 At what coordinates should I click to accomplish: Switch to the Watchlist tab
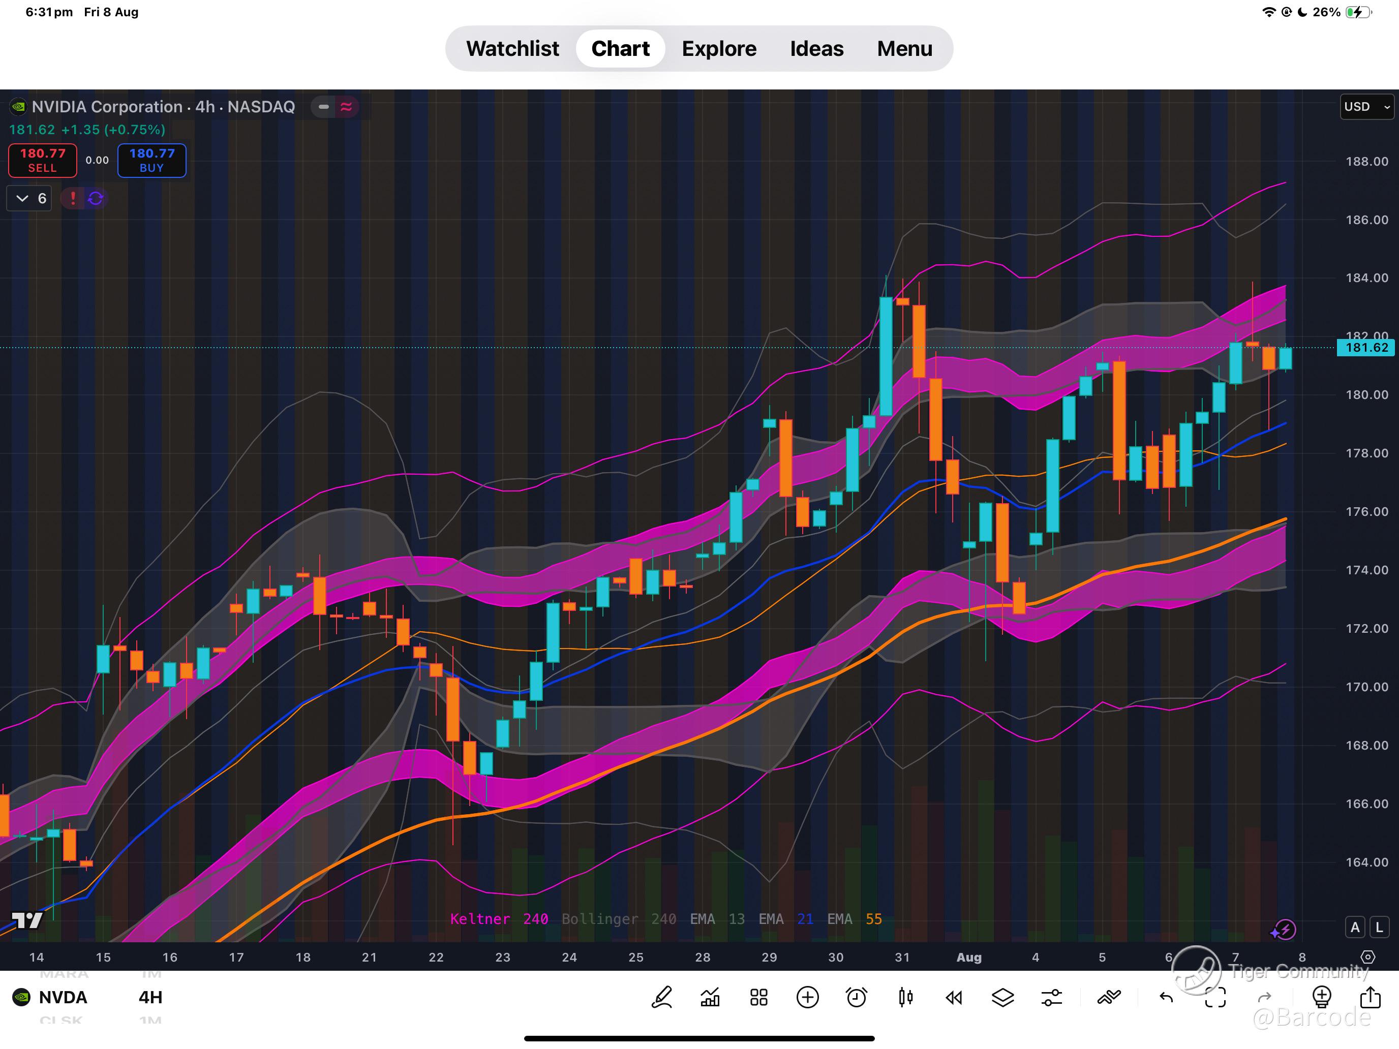click(512, 49)
